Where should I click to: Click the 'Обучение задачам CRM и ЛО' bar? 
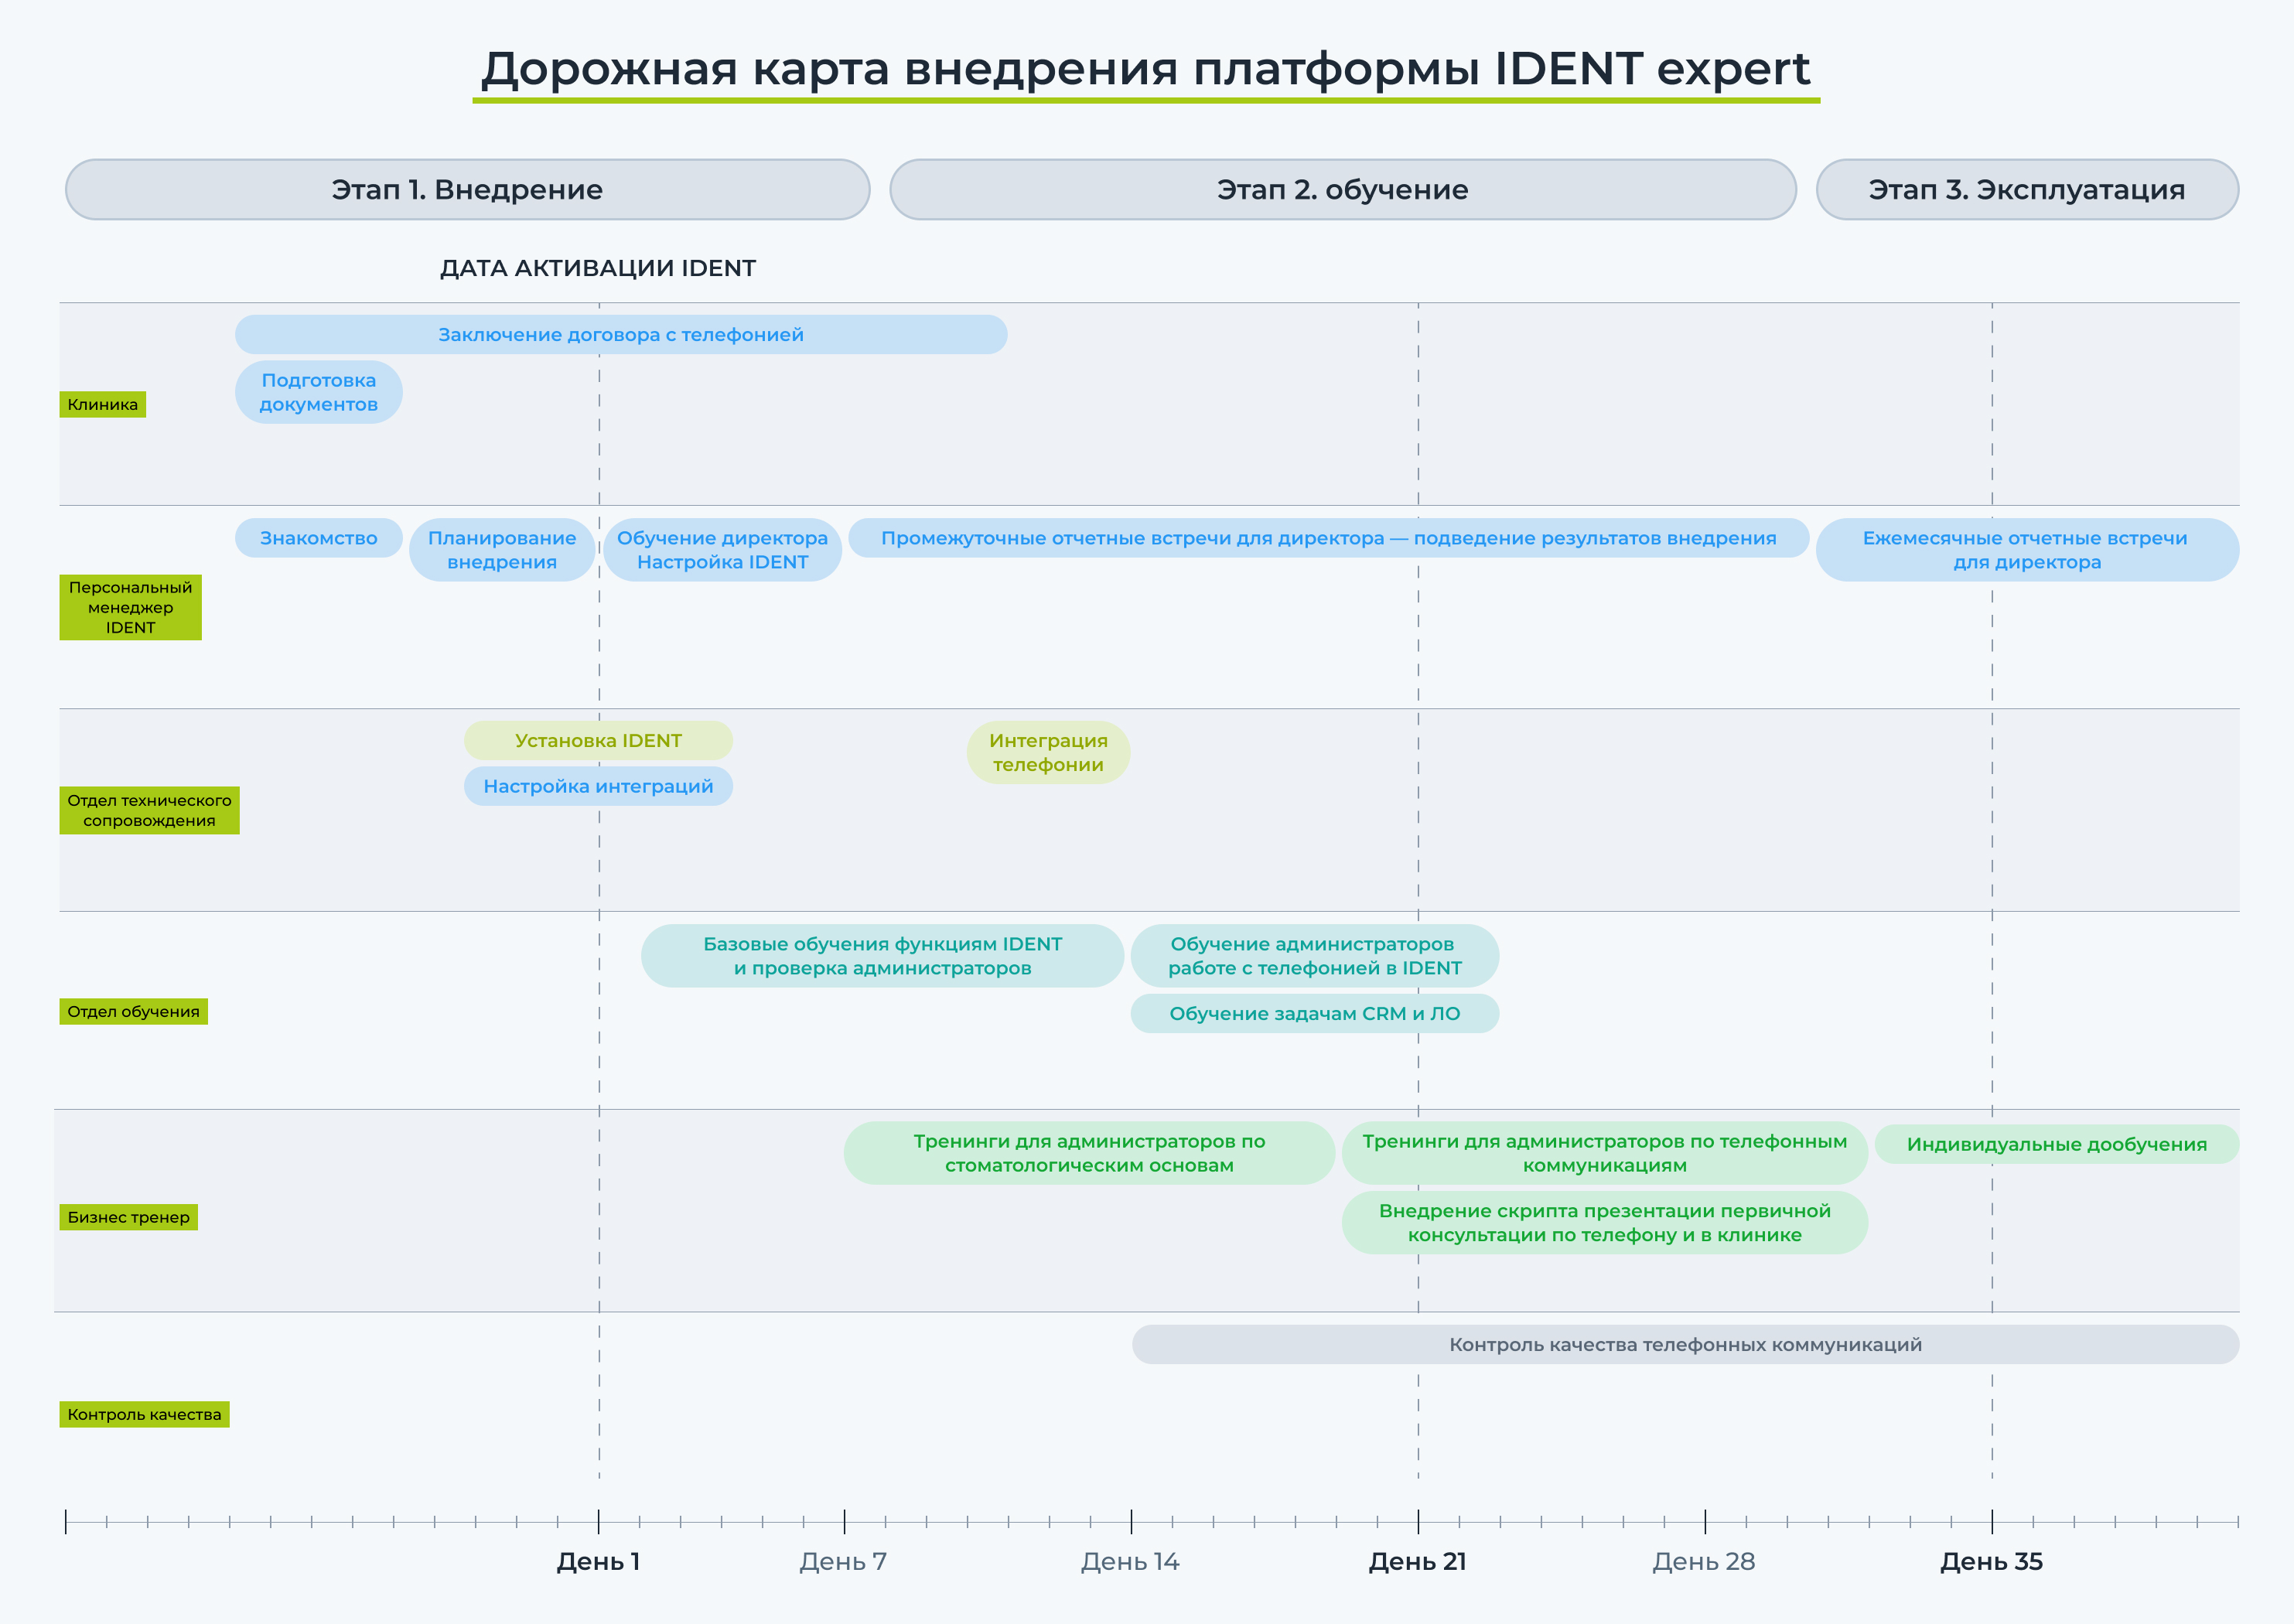click(x=1315, y=1013)
